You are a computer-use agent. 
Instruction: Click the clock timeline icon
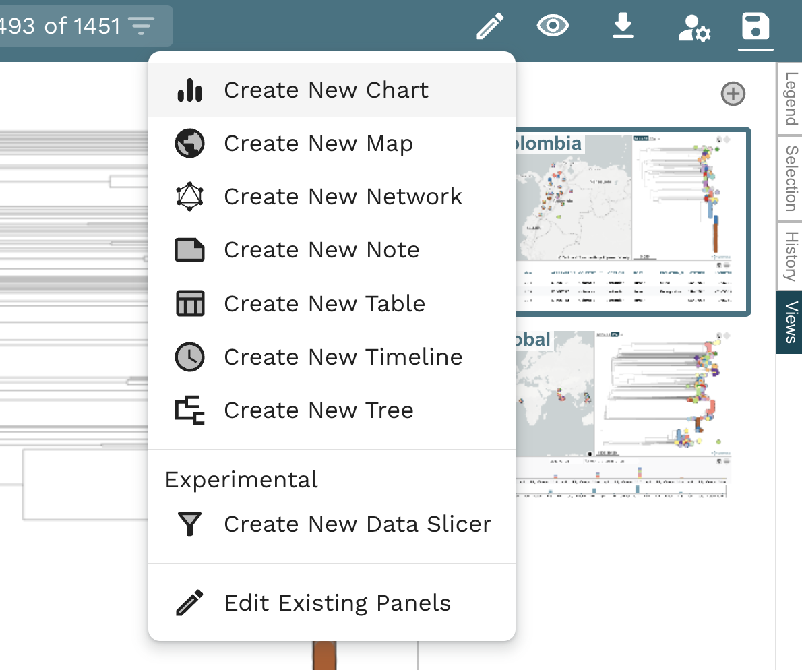[190, 357]
